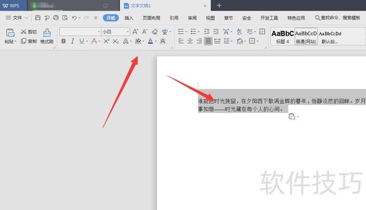This screenshot has height=210, width=366.
Task: Toggle italic formatting
Action: (x=73, y=41)
